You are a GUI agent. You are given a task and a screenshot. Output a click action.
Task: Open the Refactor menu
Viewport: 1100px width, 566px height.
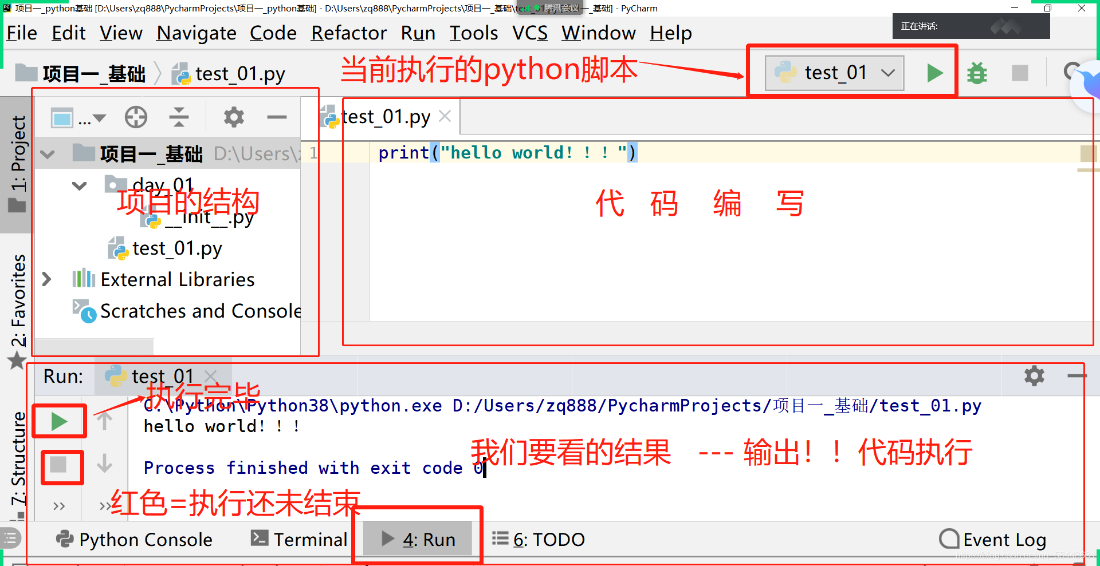349,33
